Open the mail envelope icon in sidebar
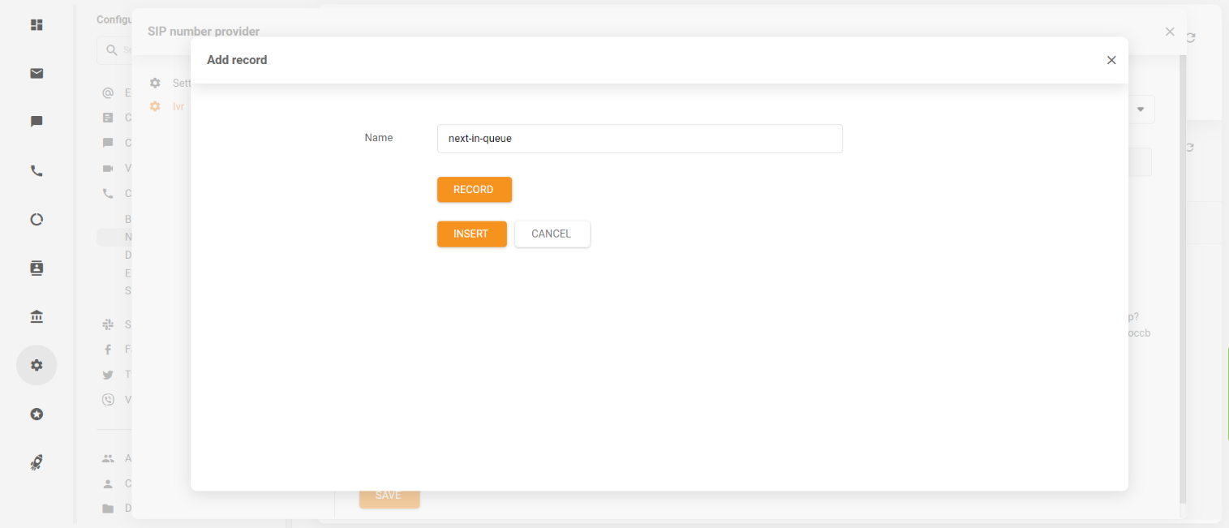Image resolution: width=1229 pixels, height=528 pixels. [37, 74]
